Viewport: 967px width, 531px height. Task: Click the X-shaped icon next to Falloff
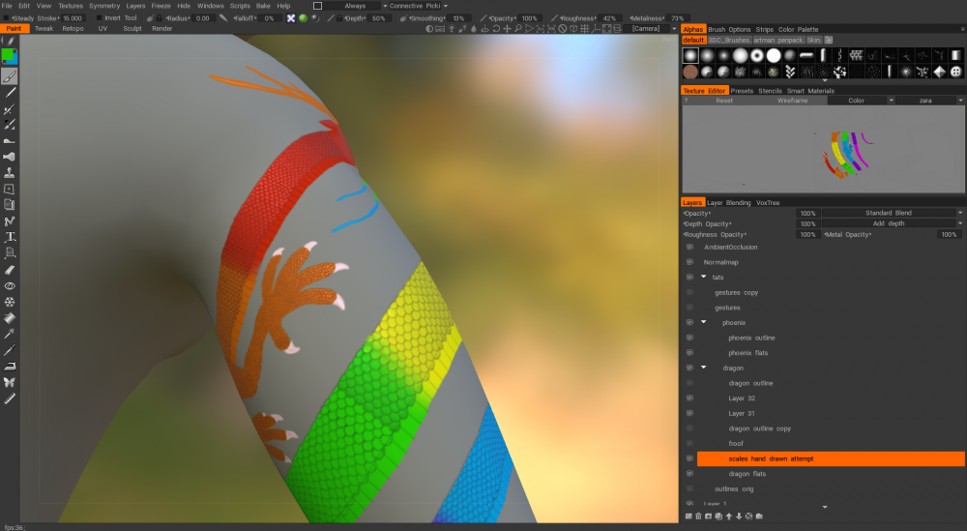click(291, 17)
